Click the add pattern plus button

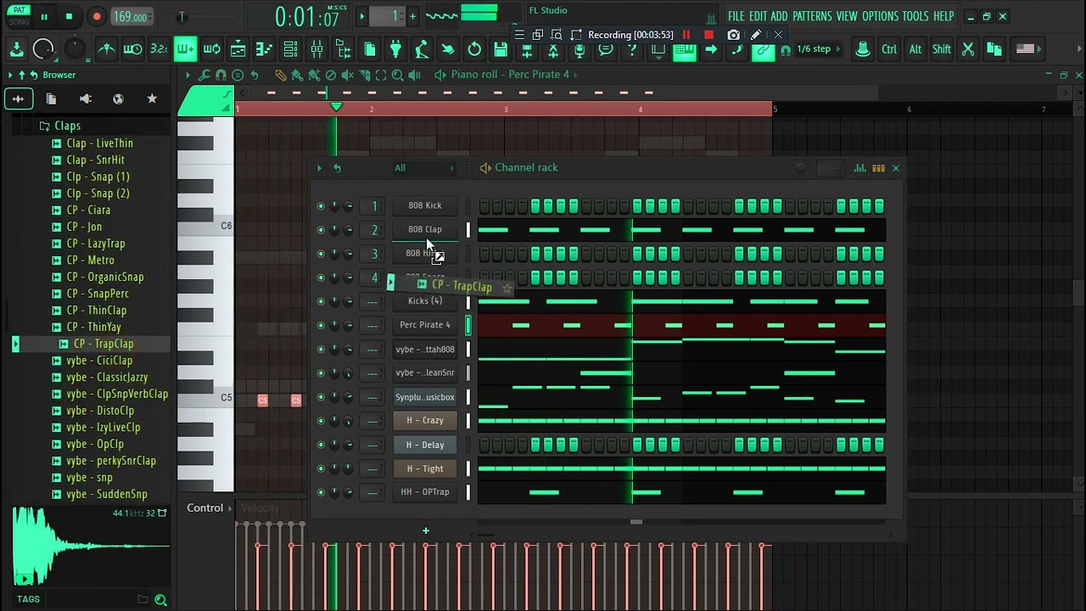(x=412, y=16)
